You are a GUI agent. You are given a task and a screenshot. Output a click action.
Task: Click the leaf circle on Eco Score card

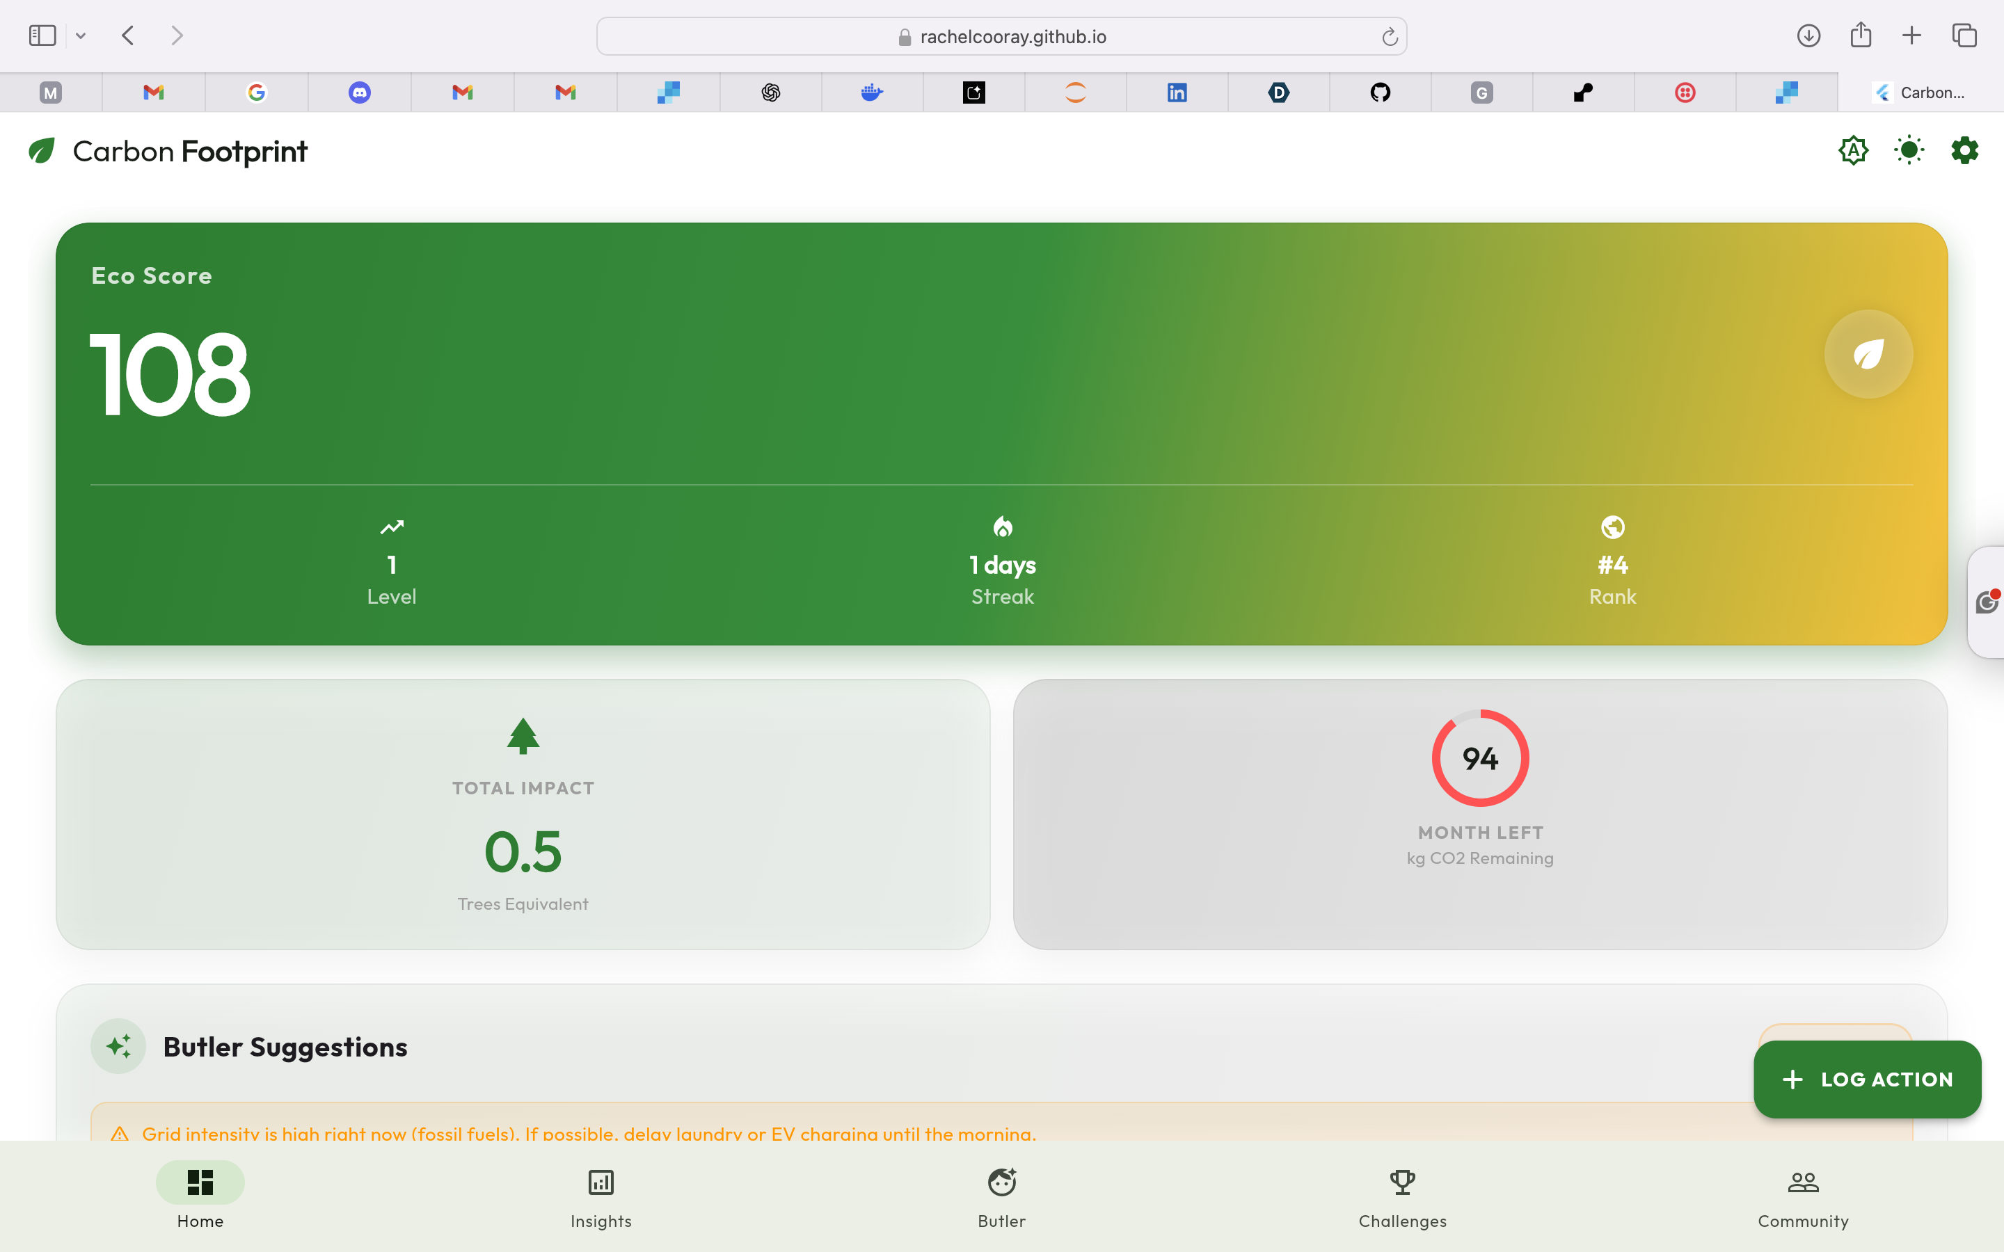tap(1868, 355)
